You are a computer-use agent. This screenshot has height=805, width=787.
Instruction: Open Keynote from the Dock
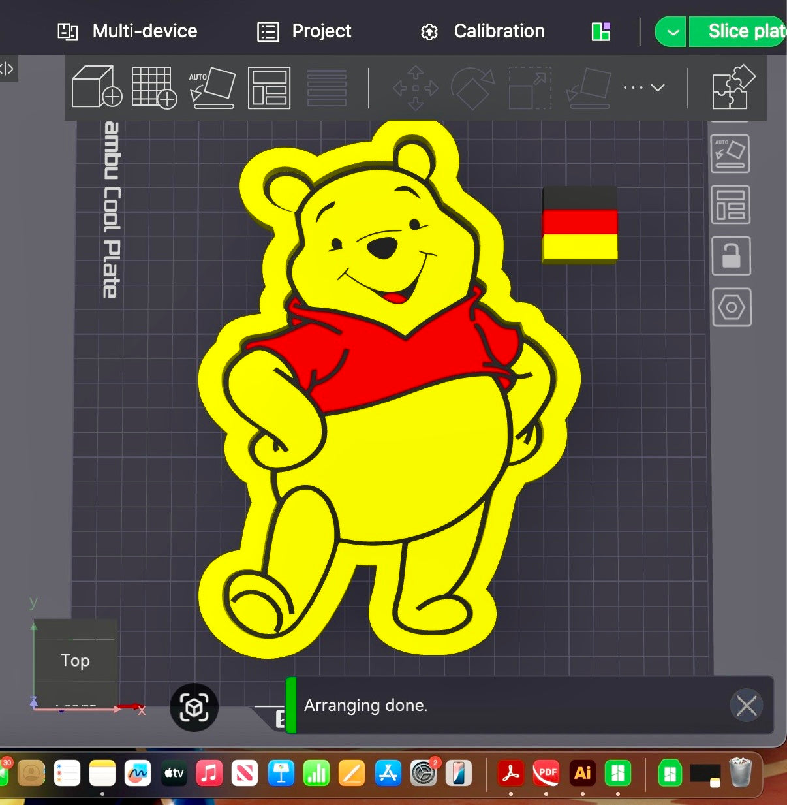[281, 774]
